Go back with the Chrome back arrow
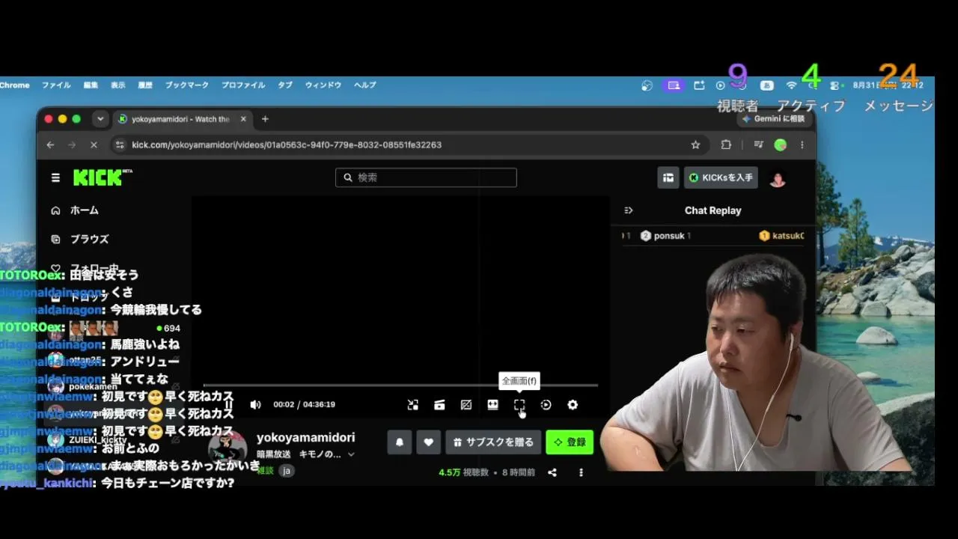The height and width of the screenshot is (539, 958). tap(50, 144)
